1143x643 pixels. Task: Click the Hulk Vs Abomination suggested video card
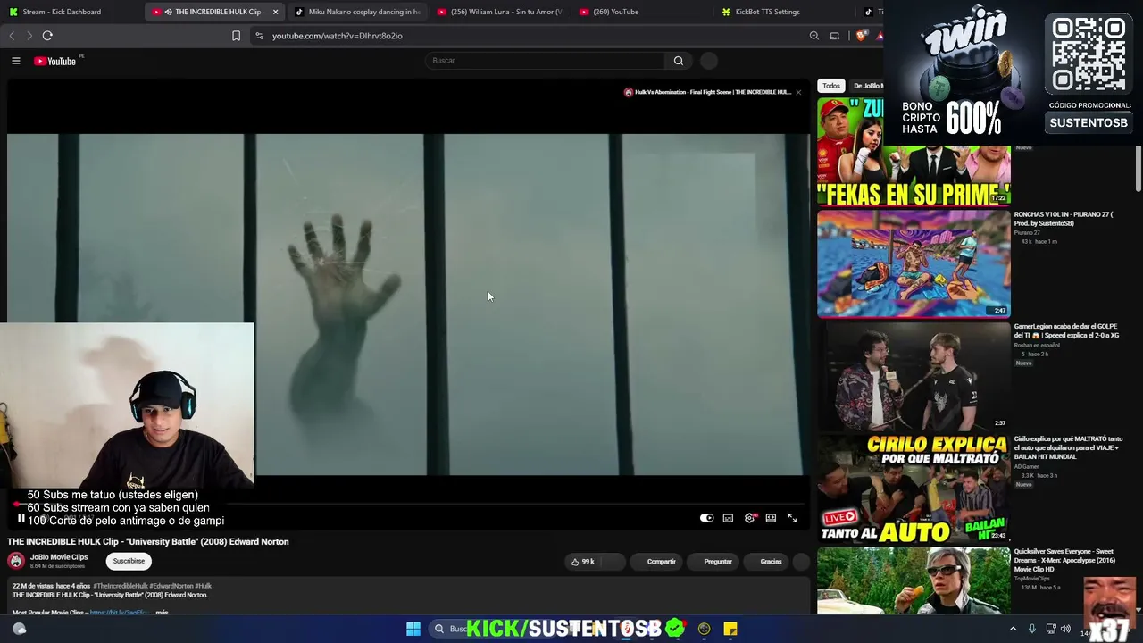pos(707,92)
